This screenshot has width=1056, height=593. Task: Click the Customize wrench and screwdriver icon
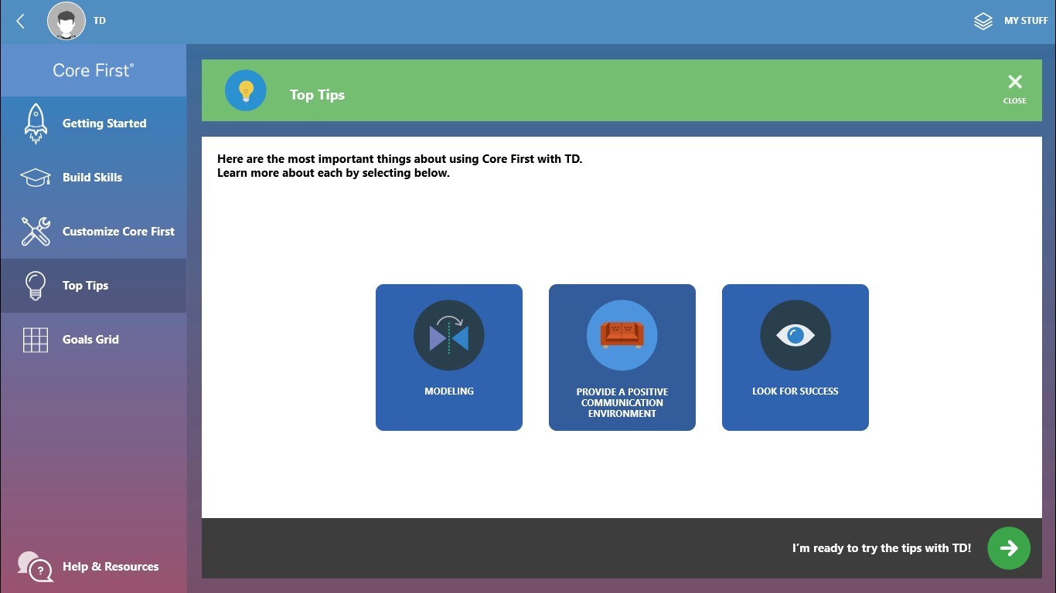36,232
